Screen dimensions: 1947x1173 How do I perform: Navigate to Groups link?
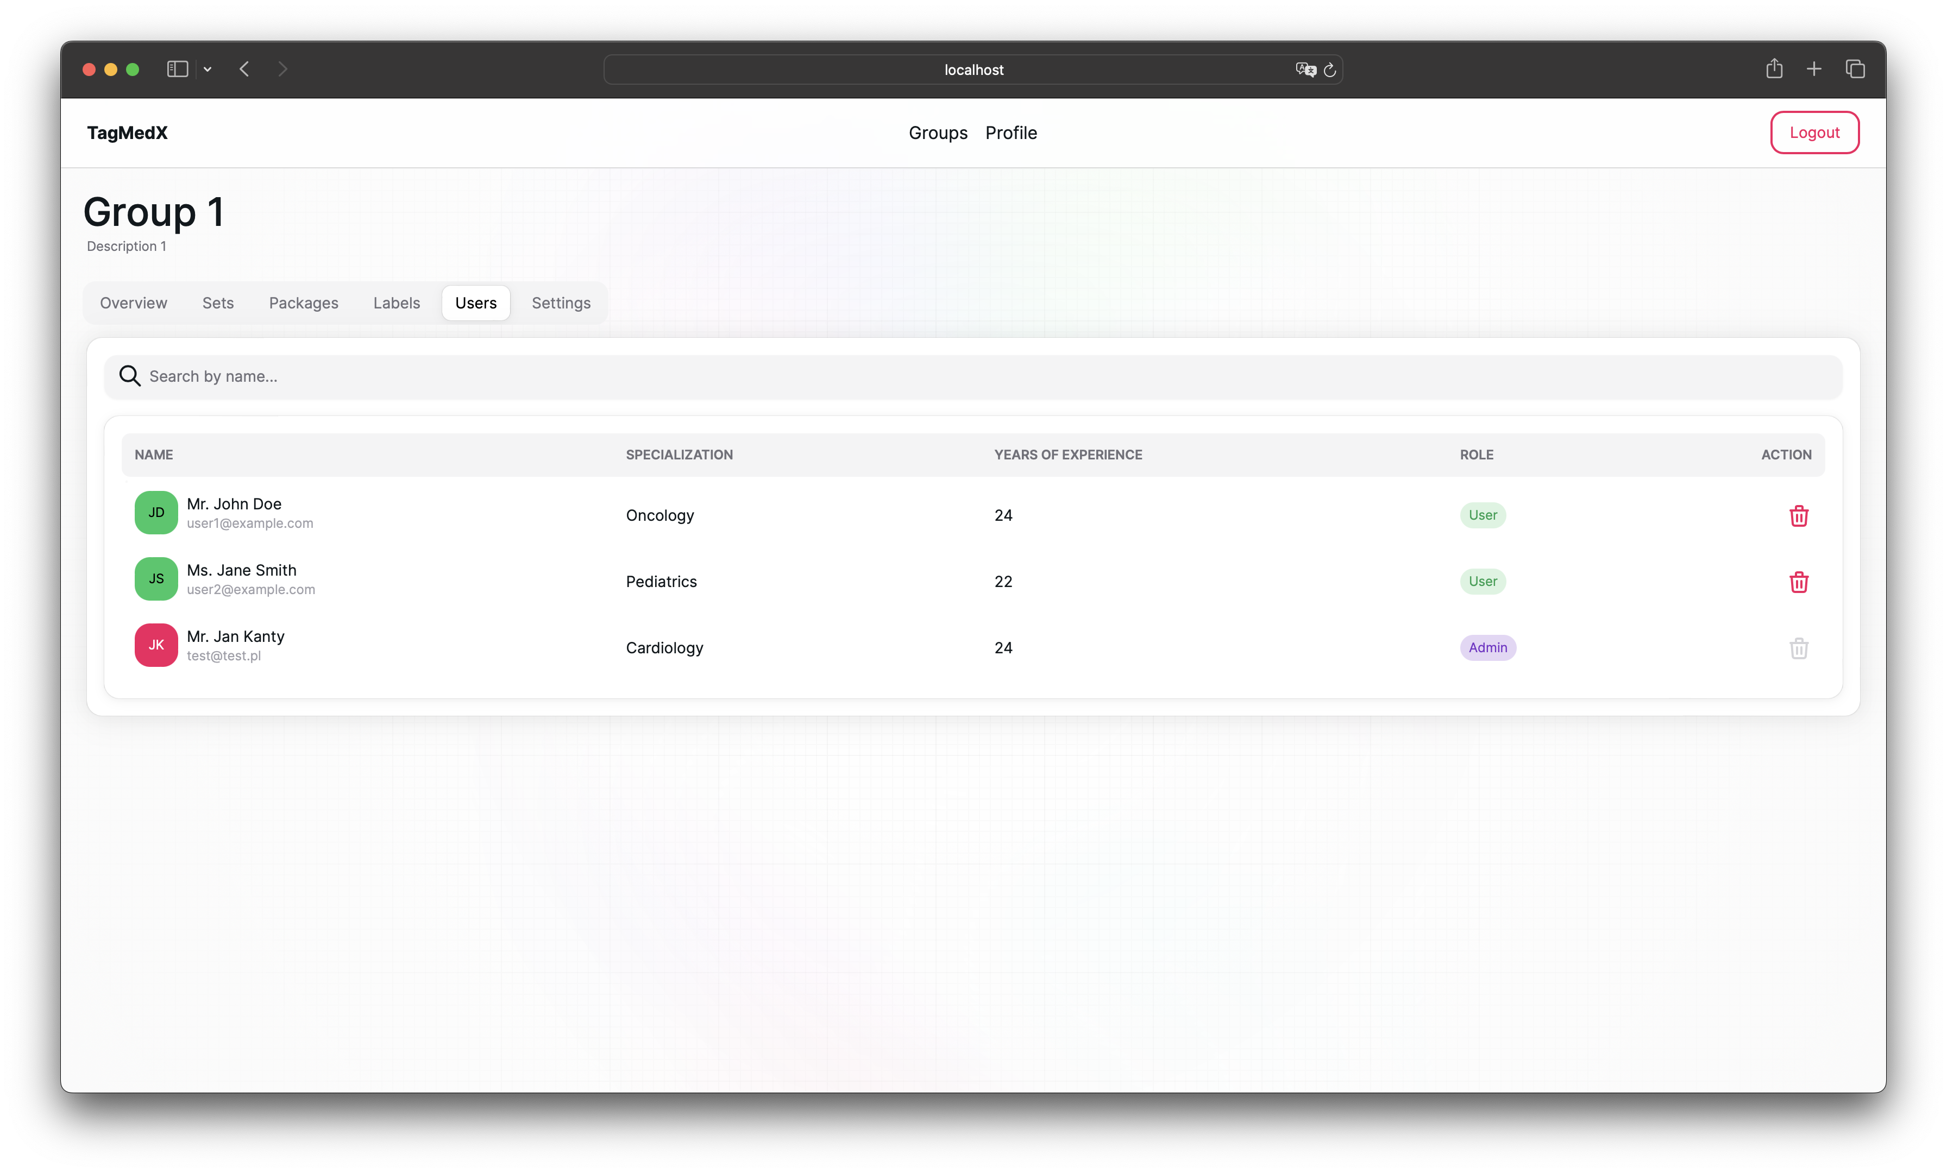point(938,133)
